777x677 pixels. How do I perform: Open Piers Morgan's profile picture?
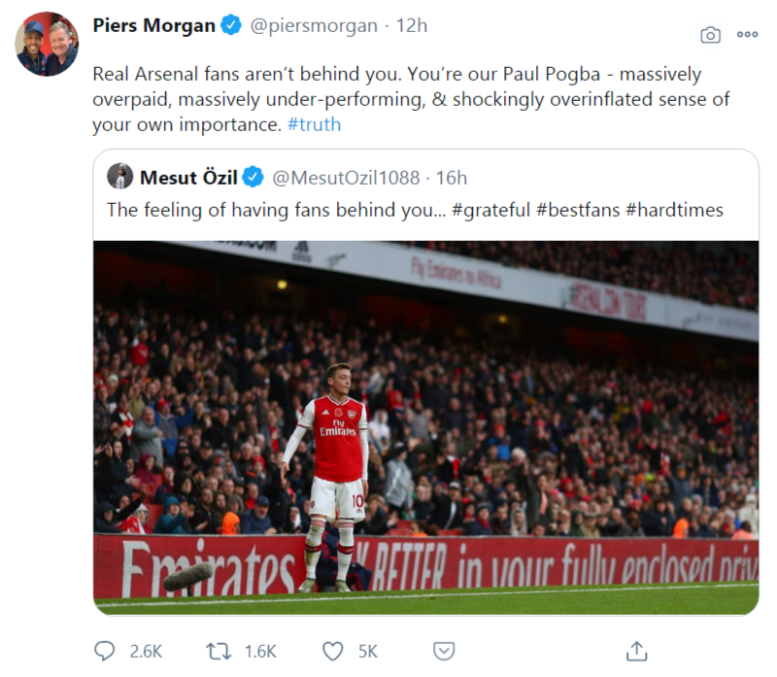click(x=47, y=45)
